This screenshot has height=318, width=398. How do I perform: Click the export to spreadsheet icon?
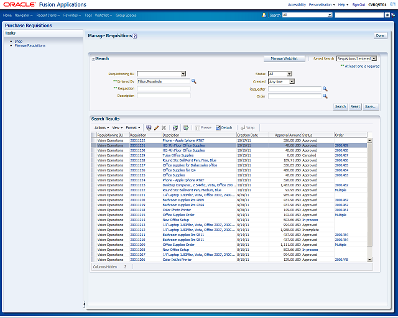pos(175,128)
